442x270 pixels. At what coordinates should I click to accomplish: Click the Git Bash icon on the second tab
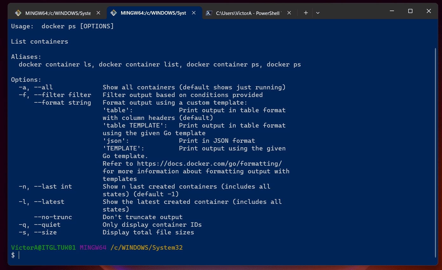(114, 13)
